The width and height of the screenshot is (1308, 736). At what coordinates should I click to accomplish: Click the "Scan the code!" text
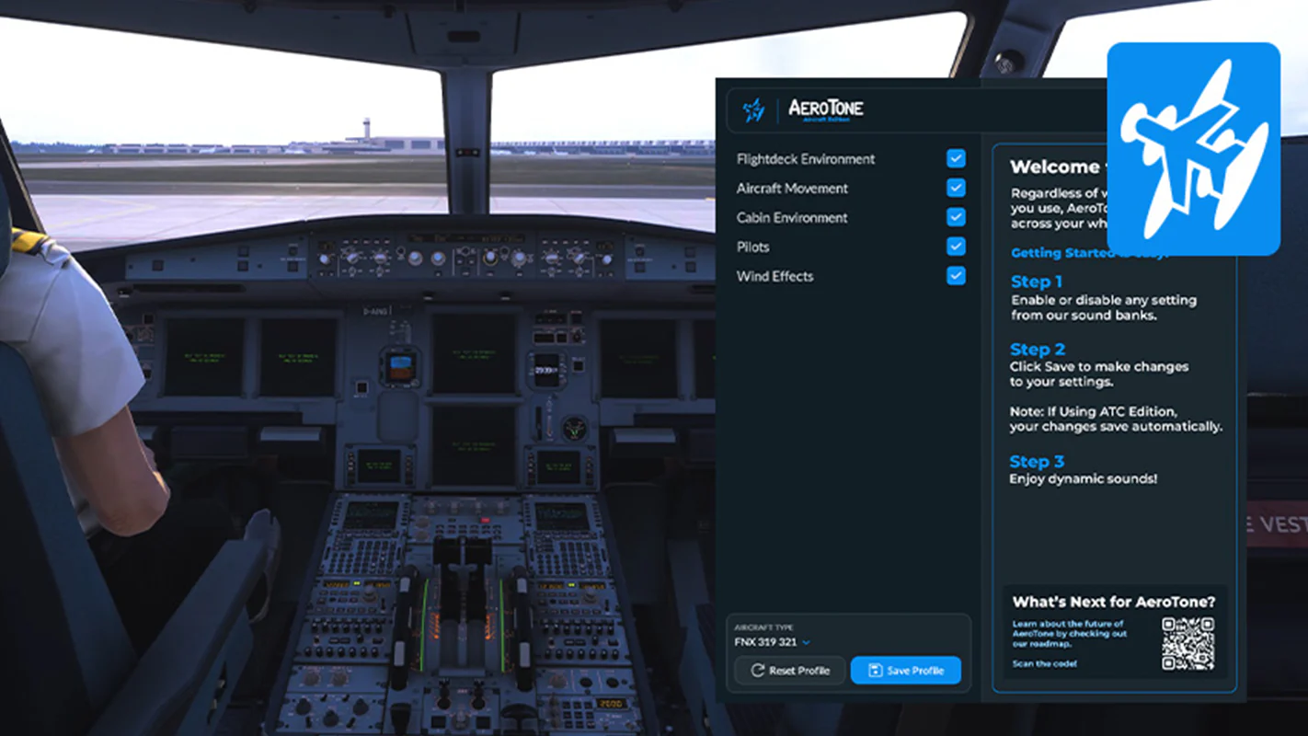click(1044, 663)
